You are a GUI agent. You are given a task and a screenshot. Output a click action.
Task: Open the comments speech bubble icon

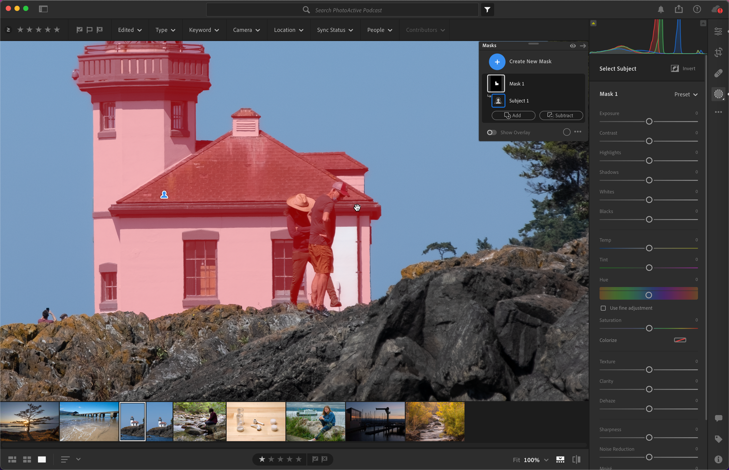pos(718,418)
